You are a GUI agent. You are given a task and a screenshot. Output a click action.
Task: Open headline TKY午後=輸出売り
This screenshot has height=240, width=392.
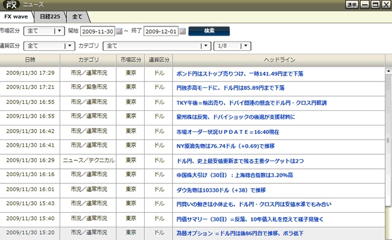pos(251,103)
